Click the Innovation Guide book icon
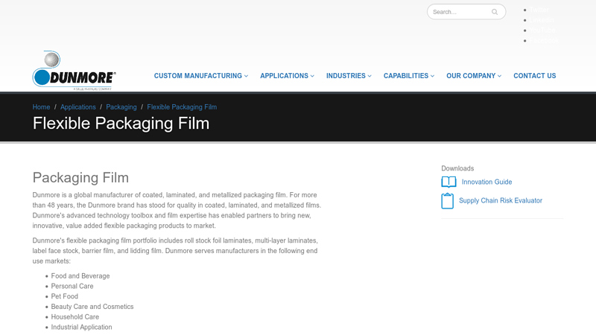 pos(449,182)
